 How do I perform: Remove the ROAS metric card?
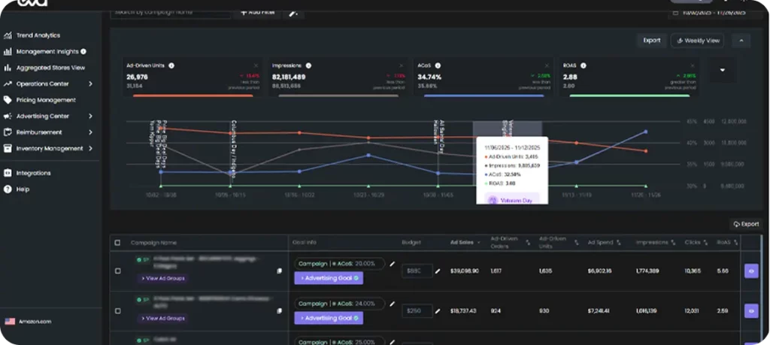693,65
